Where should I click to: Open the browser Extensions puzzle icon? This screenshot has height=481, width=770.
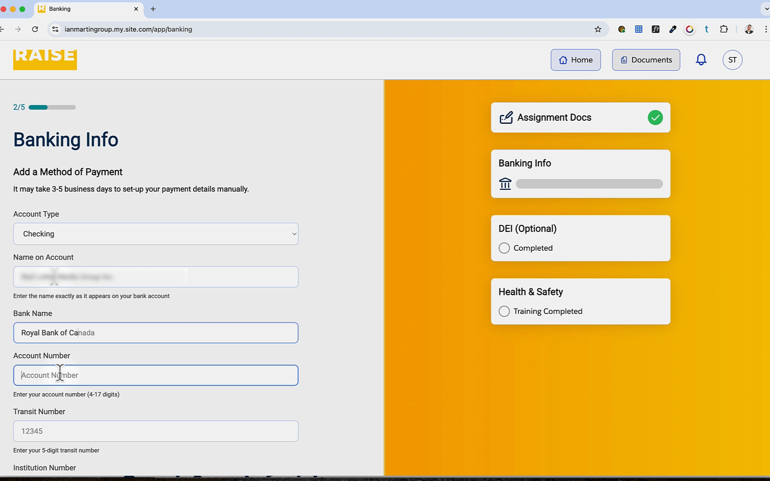click(x=724, y=29)
